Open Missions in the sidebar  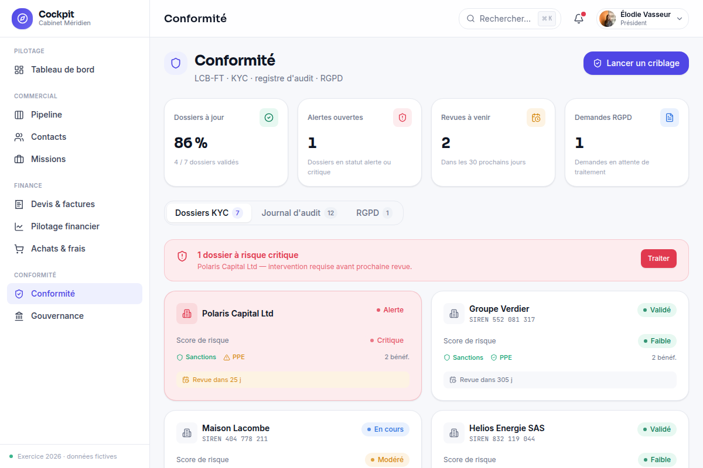(74, 159)
